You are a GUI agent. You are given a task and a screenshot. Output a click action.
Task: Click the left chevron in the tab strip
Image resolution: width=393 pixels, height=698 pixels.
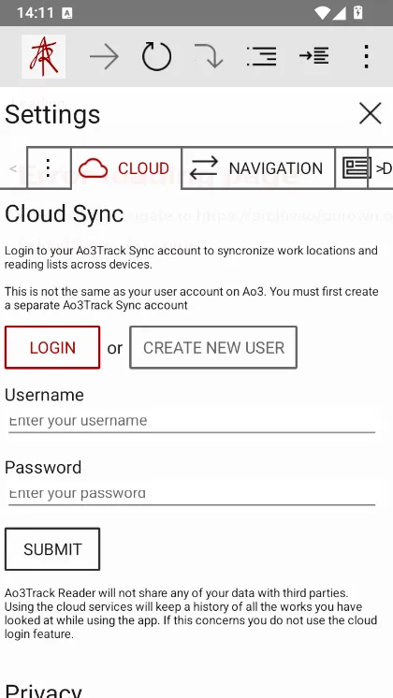click(13, 168)
